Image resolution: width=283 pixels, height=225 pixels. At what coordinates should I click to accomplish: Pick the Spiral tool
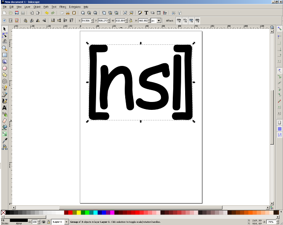pyautogui.click(x=4, y=81)
